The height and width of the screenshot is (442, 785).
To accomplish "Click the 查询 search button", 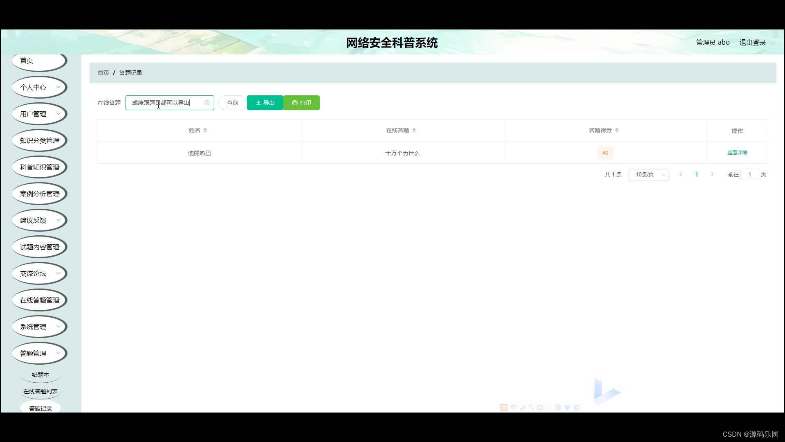I will 232,103.
